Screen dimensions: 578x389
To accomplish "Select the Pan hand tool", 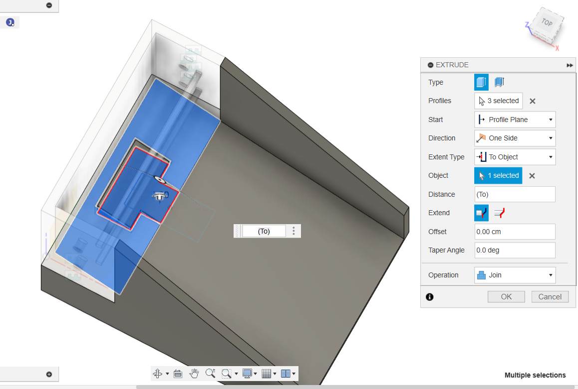I will [x=194, y=374].
